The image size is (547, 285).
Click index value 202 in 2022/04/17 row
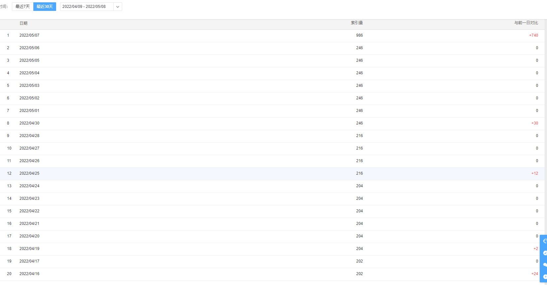tap(359, 261)
